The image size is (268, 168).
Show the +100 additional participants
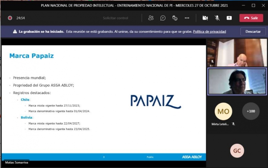(251, 111)
